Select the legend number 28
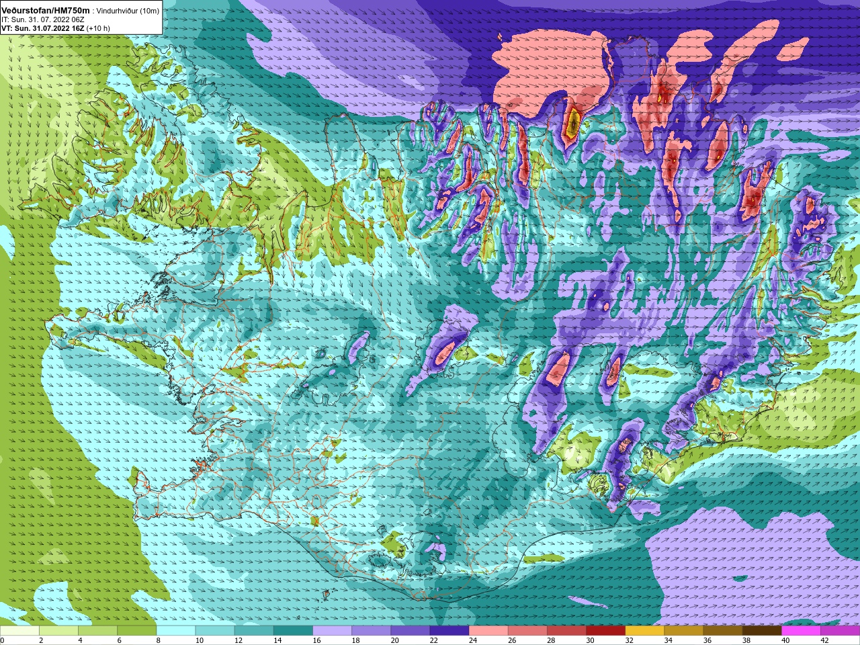Screen dimensions: 860x645 (x=550, y=640)
